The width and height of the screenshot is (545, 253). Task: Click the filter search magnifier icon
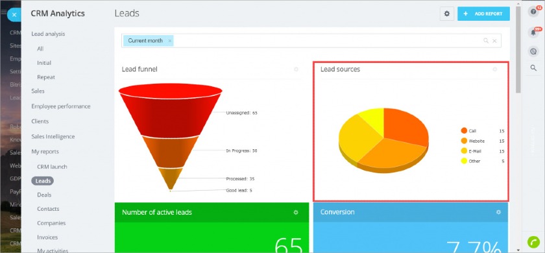click(486, 41)
